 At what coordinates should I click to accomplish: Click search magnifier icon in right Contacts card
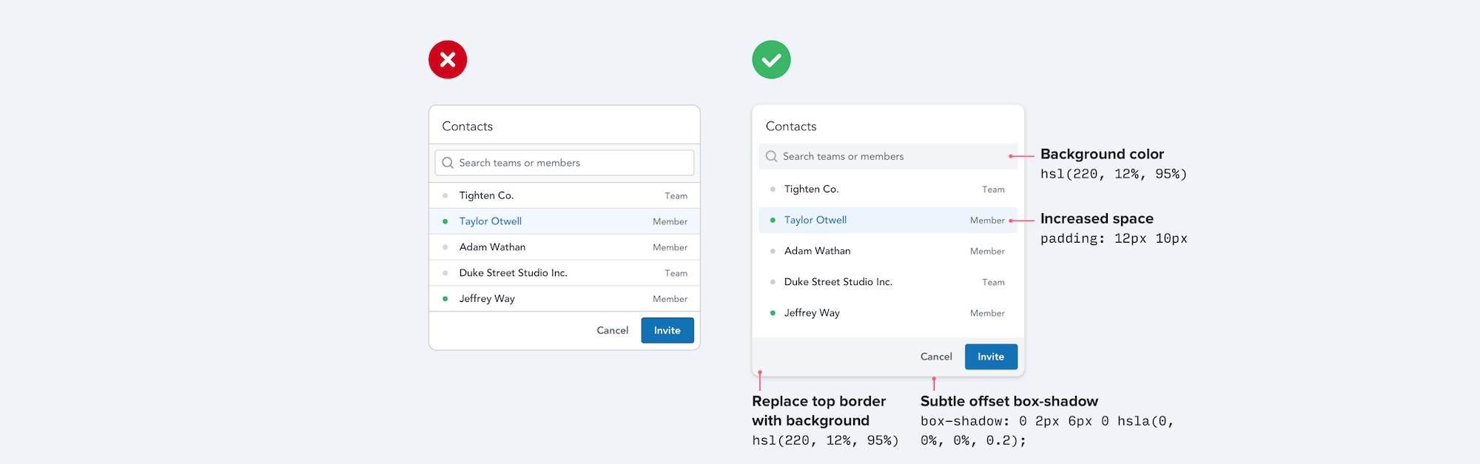[771, 156]
